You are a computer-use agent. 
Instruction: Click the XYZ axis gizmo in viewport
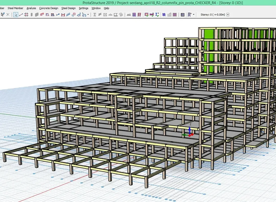pos(189,130)
